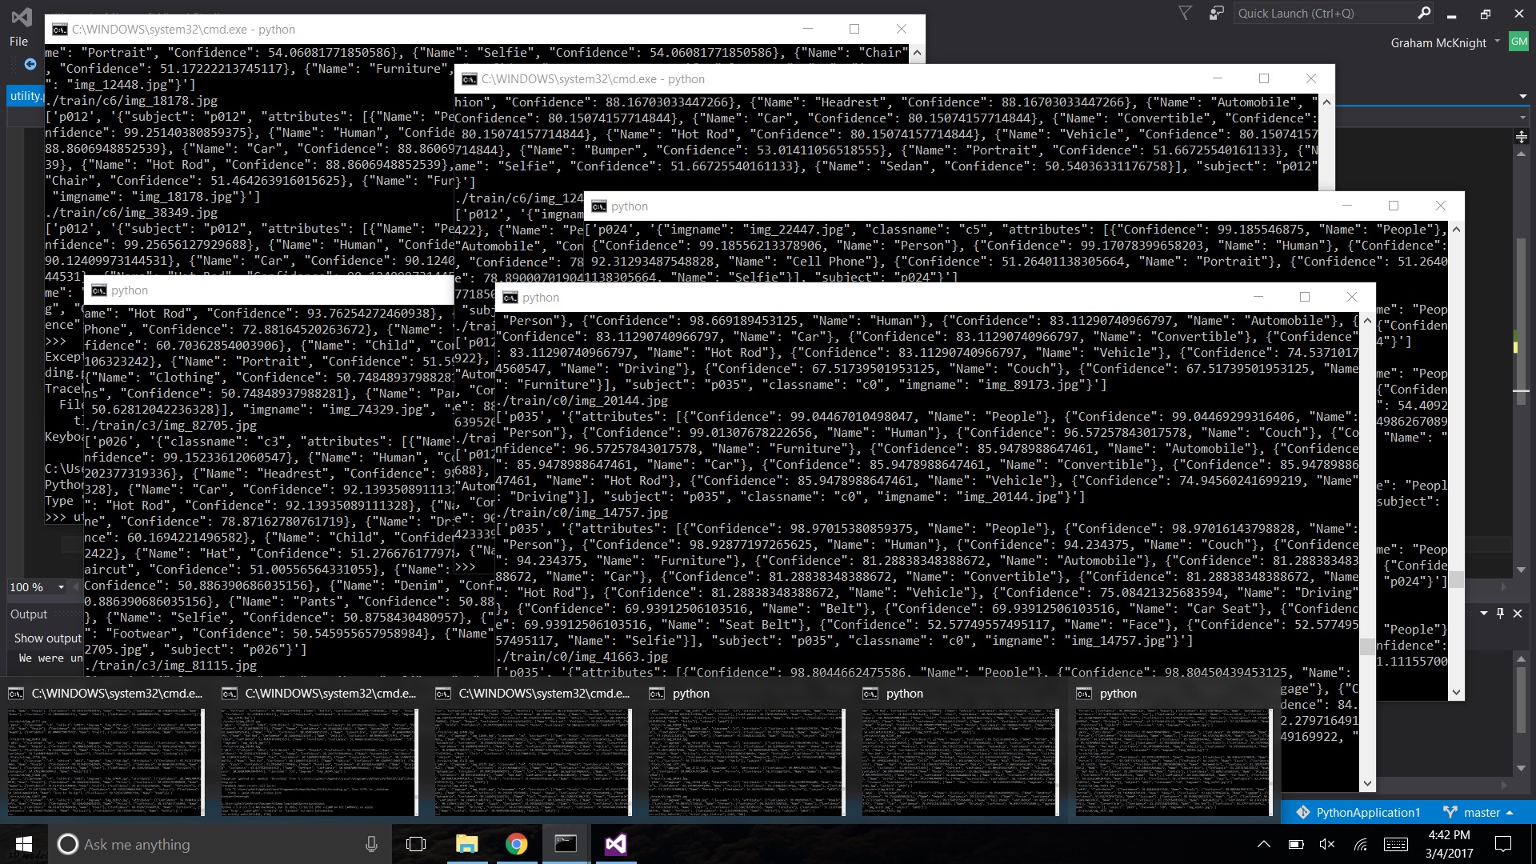
Task: Toggle the muted volume tray icon
Action: tap(1327, 844)
